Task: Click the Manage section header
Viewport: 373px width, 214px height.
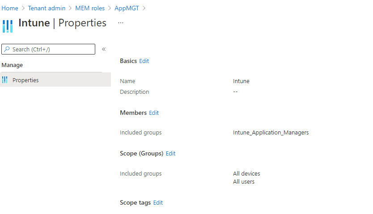Action: point(12,65)
